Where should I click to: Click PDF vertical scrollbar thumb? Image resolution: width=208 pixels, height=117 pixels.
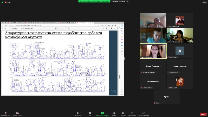click(x=119, y=77)
